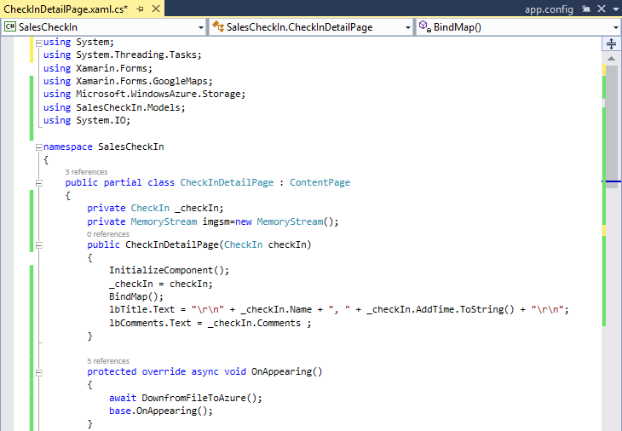Collapse the namespace SalesCheckIn block
Viewport: 622px width, 431px height.
[39, 147]
